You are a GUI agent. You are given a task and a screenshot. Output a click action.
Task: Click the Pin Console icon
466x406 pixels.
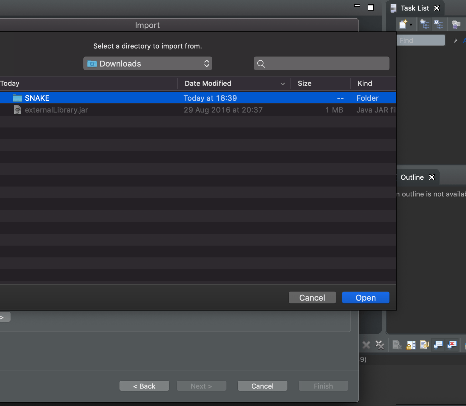click(425, 345)
